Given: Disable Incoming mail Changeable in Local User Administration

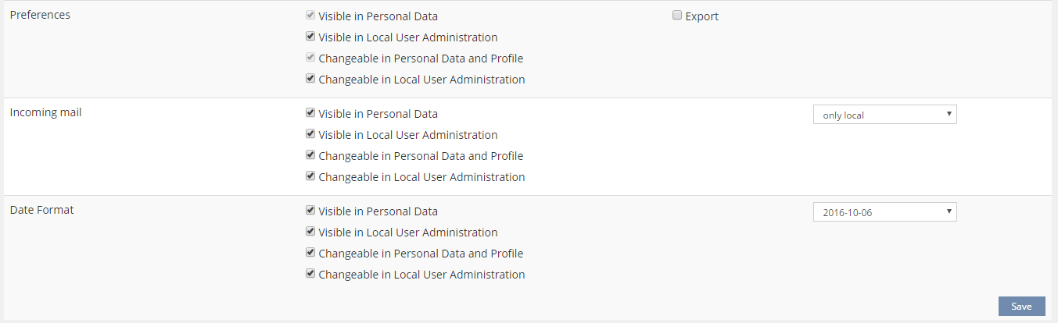Looking at the screenshot, I should point(310,176).
